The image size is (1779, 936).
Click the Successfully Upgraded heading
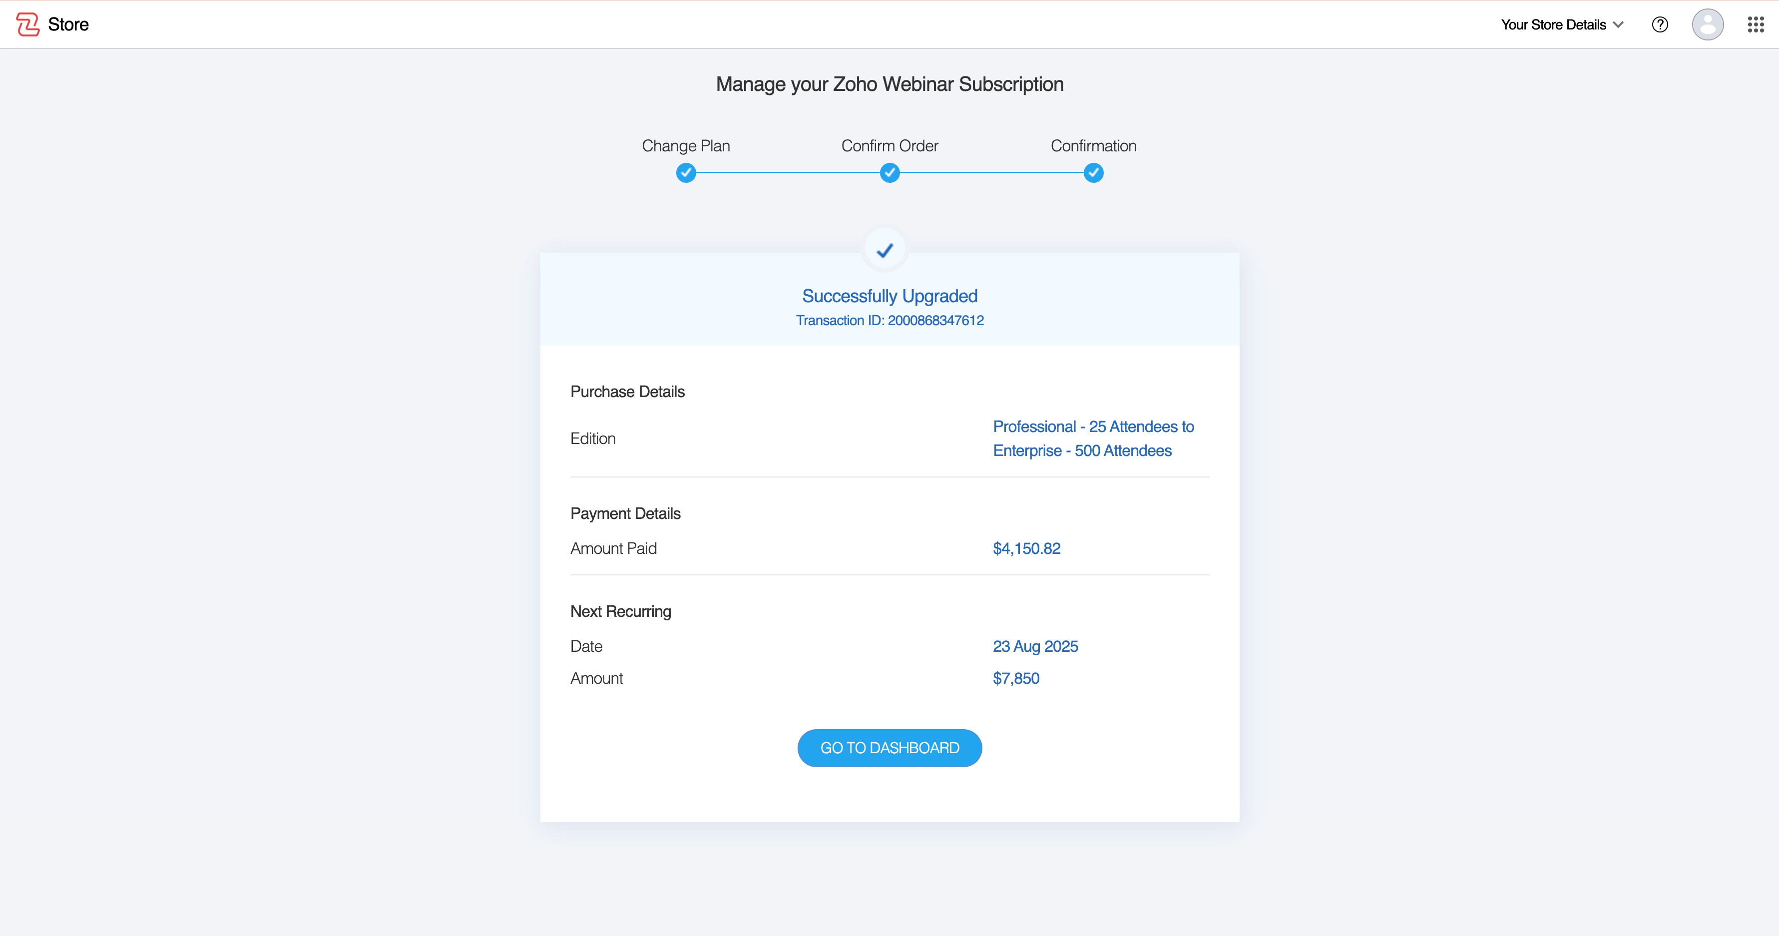pos(889,296)
